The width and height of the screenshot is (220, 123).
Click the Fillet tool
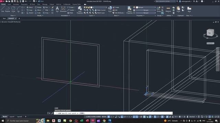[x=45, y=10]
